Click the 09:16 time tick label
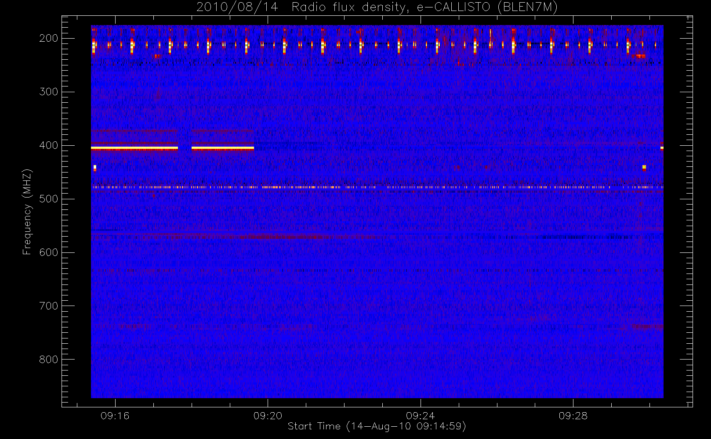Viewport: 711px width, 439px height. pos(115,416)
